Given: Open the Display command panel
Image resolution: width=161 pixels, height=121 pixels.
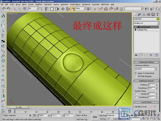Looking at the screenshot, I should 153,15.
